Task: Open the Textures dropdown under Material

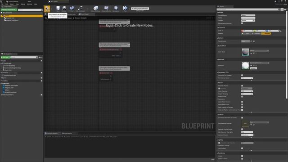Action: (253, 68)
